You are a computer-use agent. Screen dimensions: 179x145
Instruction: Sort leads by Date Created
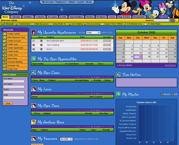(x=97, y=97)
